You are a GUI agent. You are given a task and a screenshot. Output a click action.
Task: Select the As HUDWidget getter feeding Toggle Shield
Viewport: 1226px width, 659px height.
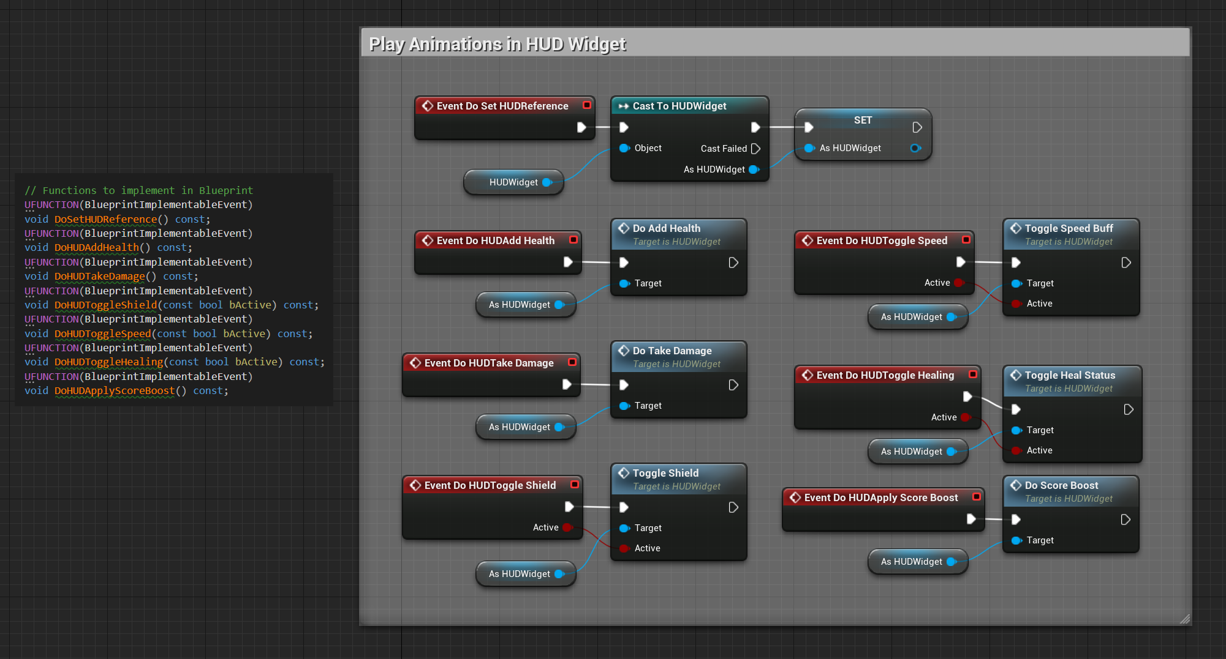526,574
